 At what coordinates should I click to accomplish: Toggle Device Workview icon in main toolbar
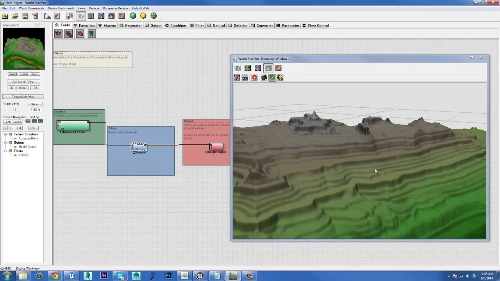click(x=81, y=16)
